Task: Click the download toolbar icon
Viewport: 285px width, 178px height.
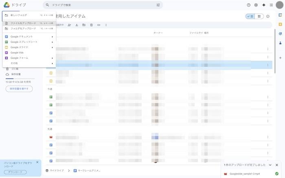Action: [x=77, y=25]
